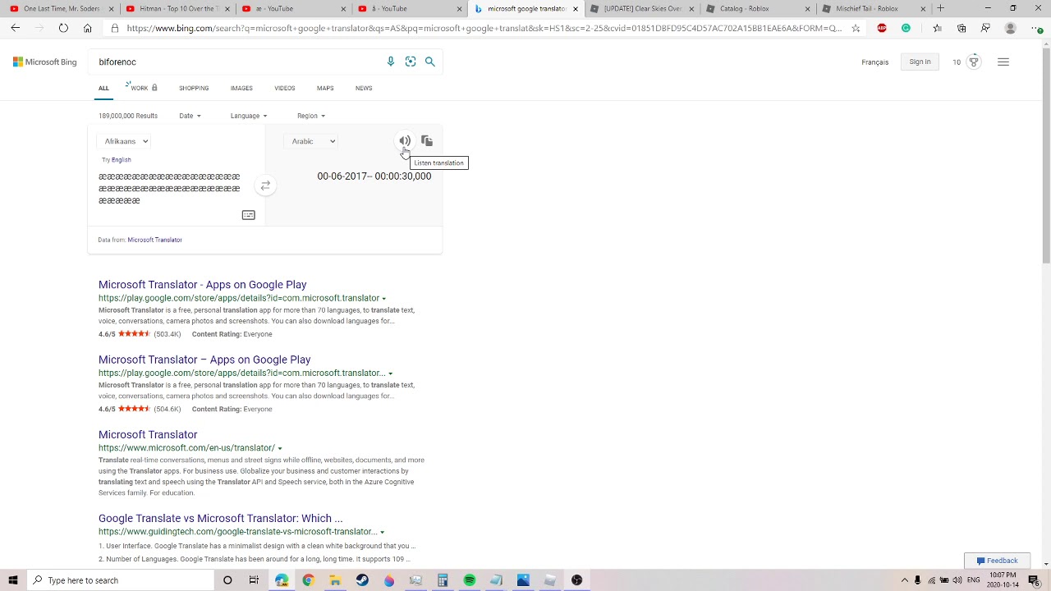The height and width of the screenshot is (591, 1051).
Task: Open the source language Afrikaans dropdown
Action: coord(126,141)
